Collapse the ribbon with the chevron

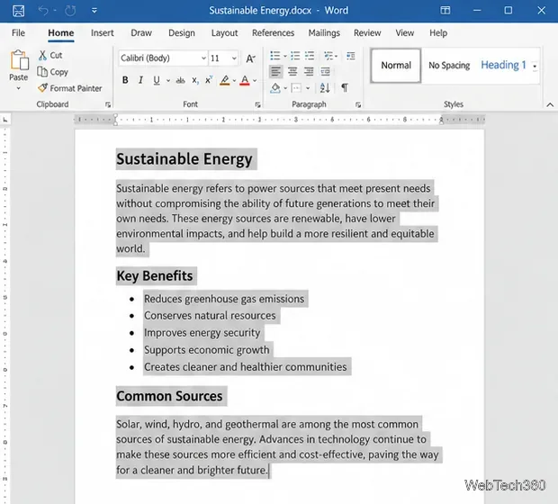pos(550,104)
